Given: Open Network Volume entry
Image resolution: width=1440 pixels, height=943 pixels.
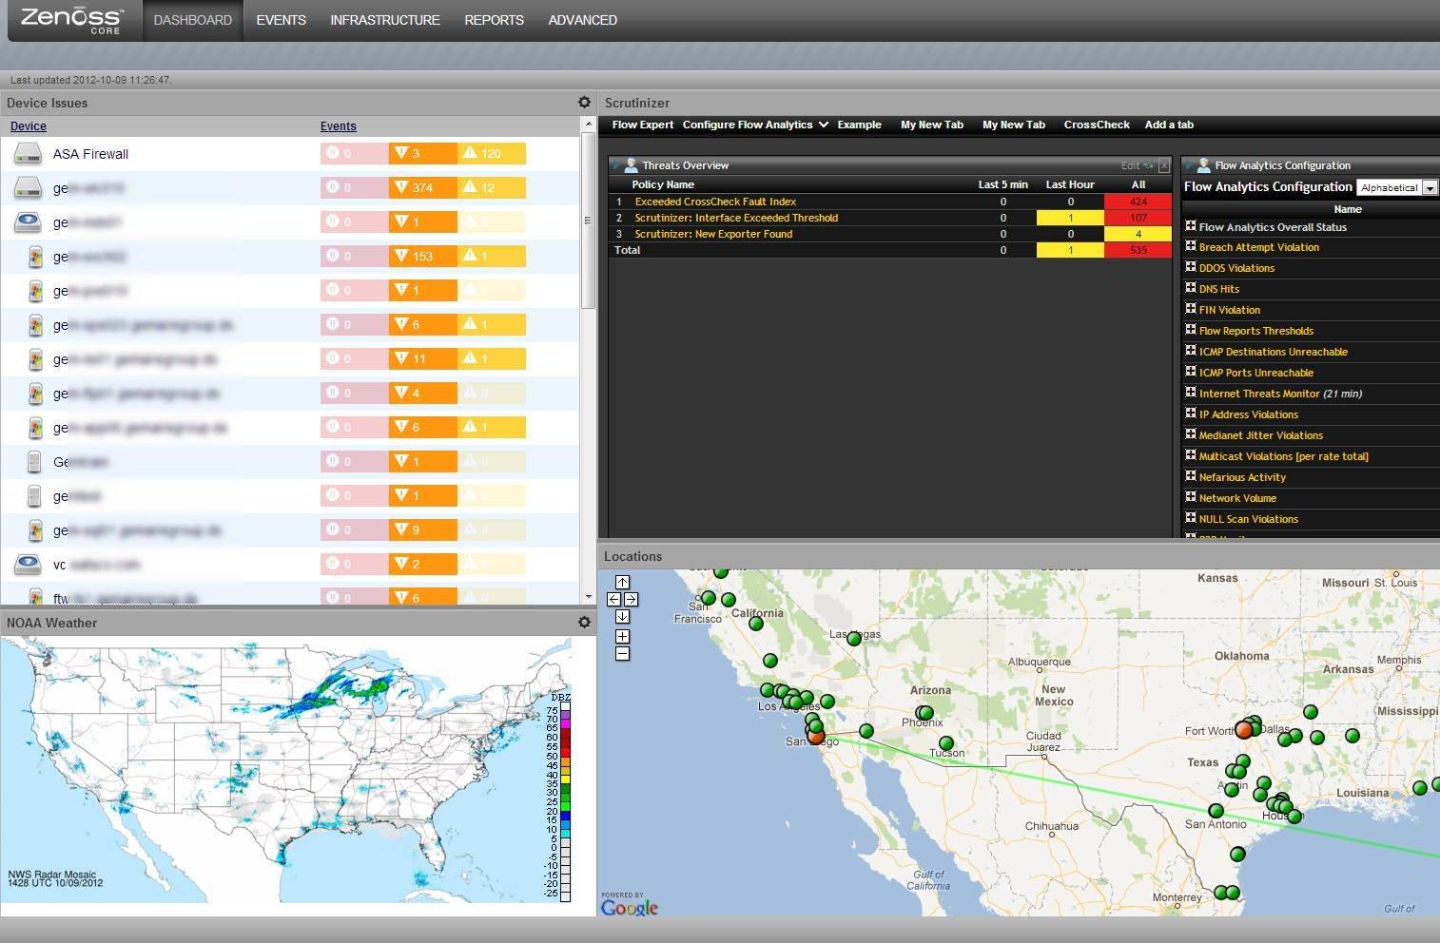Looking at the screenshot, I should 1237,498.
